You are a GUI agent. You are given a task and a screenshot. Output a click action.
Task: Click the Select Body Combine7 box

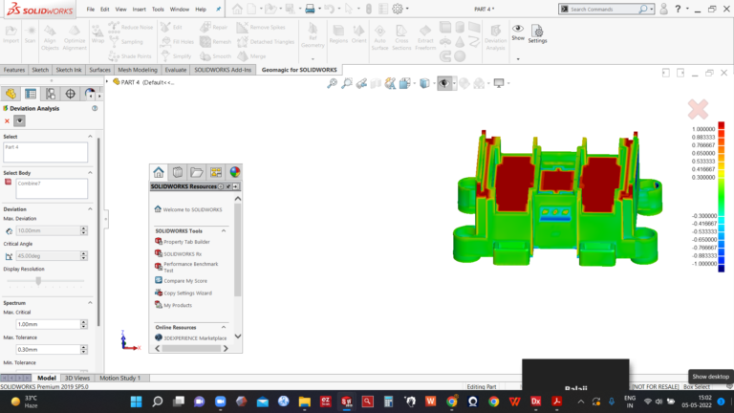pos(52,188)
